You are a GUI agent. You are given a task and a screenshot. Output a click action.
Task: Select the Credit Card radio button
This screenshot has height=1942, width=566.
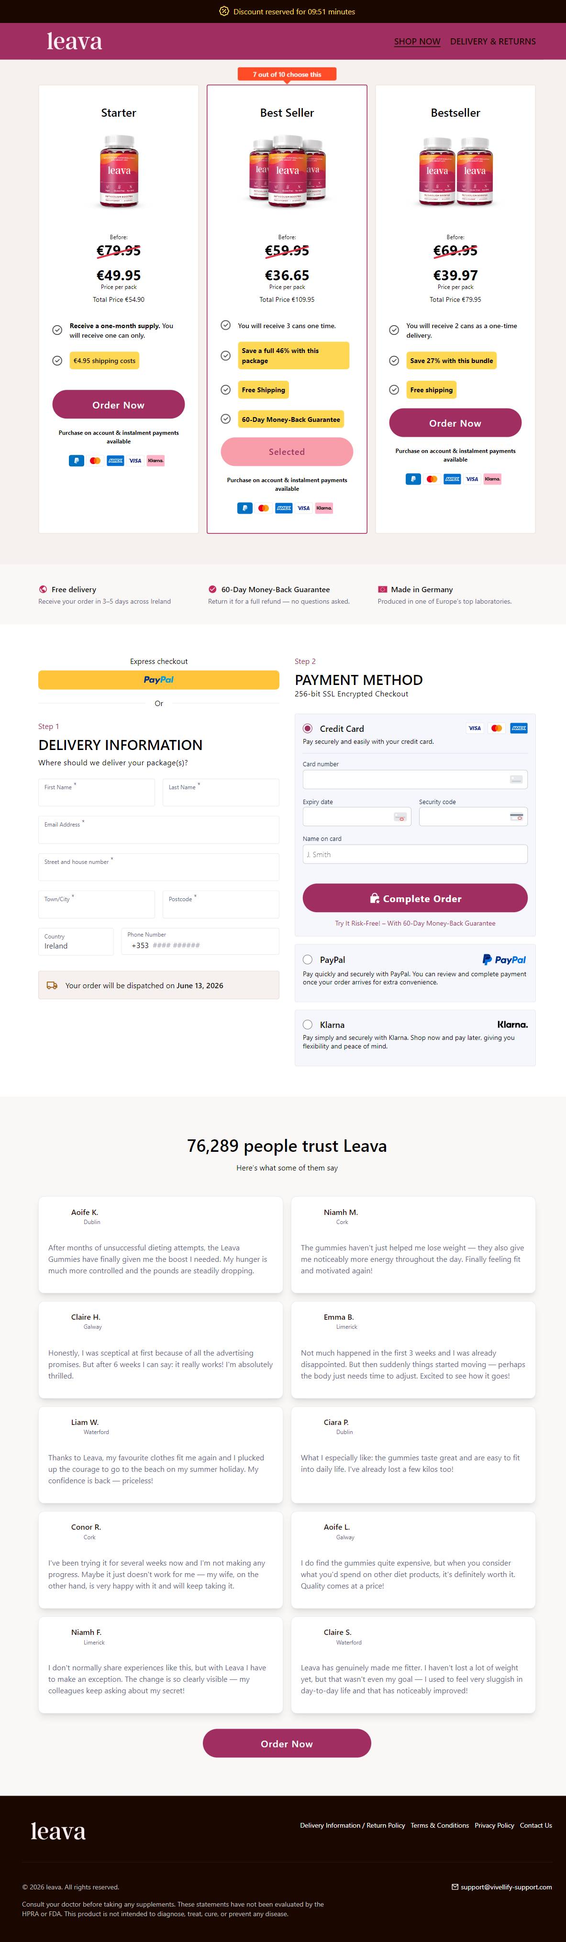click(308, 728)
